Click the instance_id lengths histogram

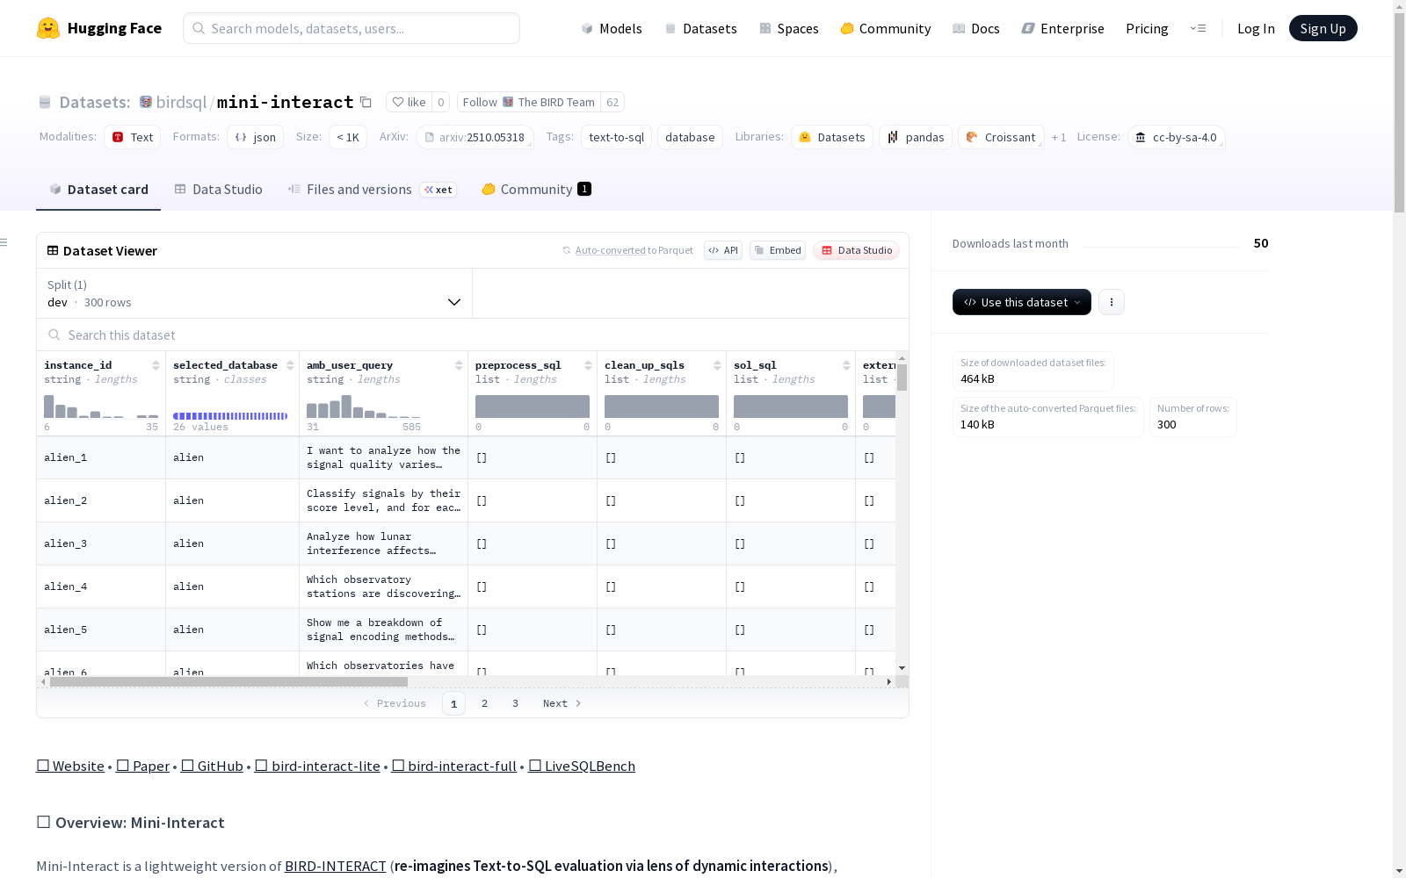pos(101,407)
